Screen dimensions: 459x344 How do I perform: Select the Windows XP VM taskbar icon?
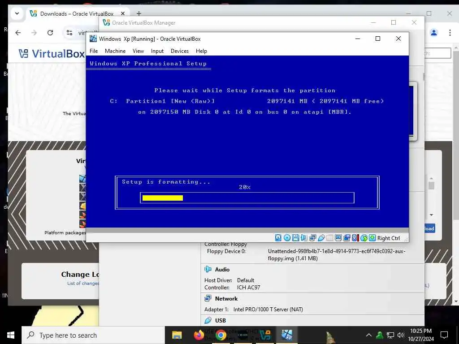point(287,335)
